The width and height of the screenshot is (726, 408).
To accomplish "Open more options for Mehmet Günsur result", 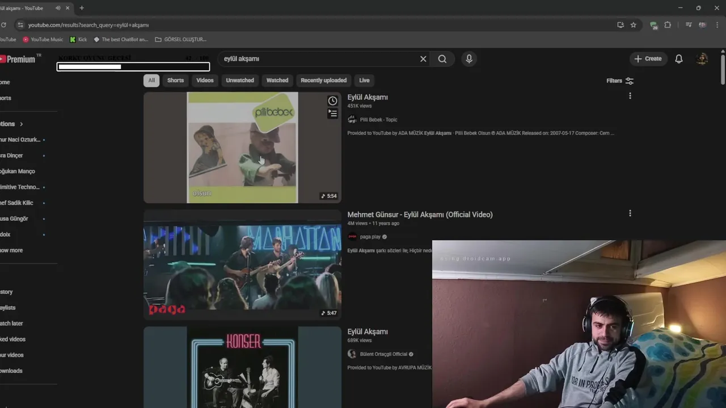I will 630,214.
